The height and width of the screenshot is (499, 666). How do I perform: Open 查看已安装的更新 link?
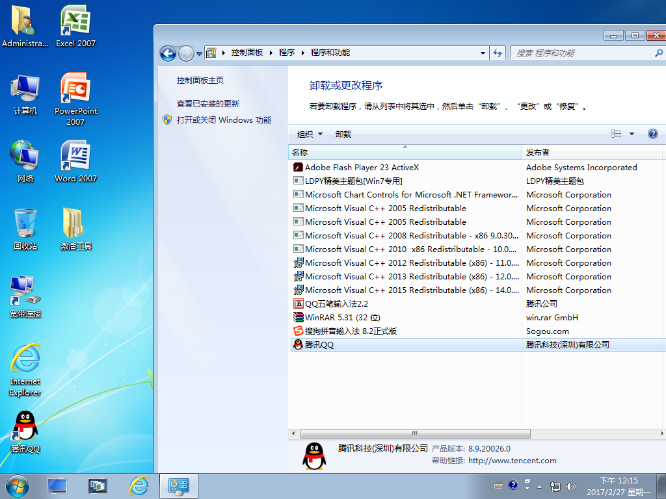(208, 103)
